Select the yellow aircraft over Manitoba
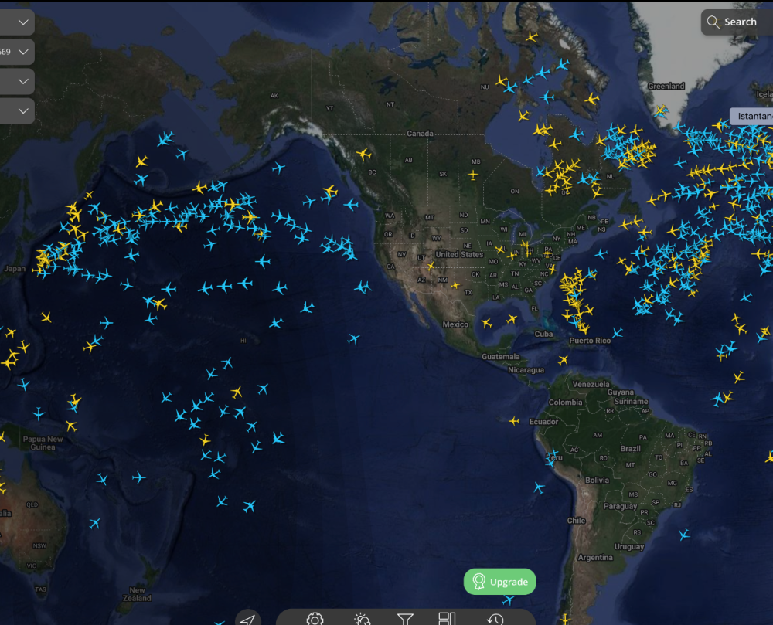This screenshot has width=773, height=625. tap(473, 174)
